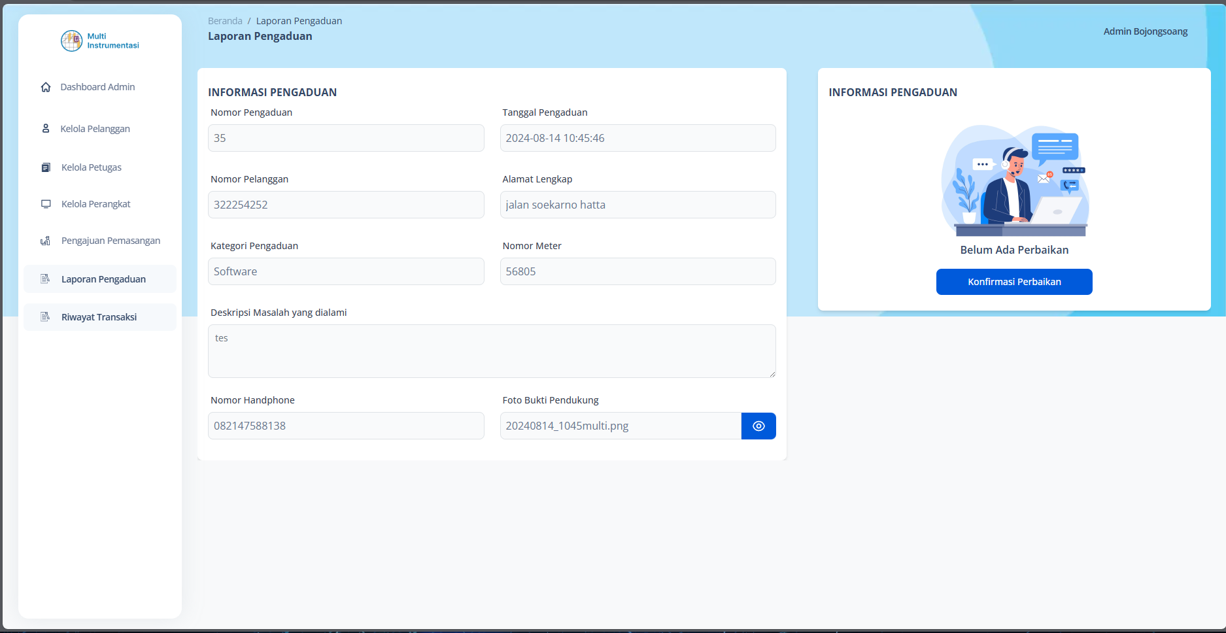Open Pengajuan Pemasangan with its sidebar icon
Screen dimensions: 1226x633
(45, 240)
